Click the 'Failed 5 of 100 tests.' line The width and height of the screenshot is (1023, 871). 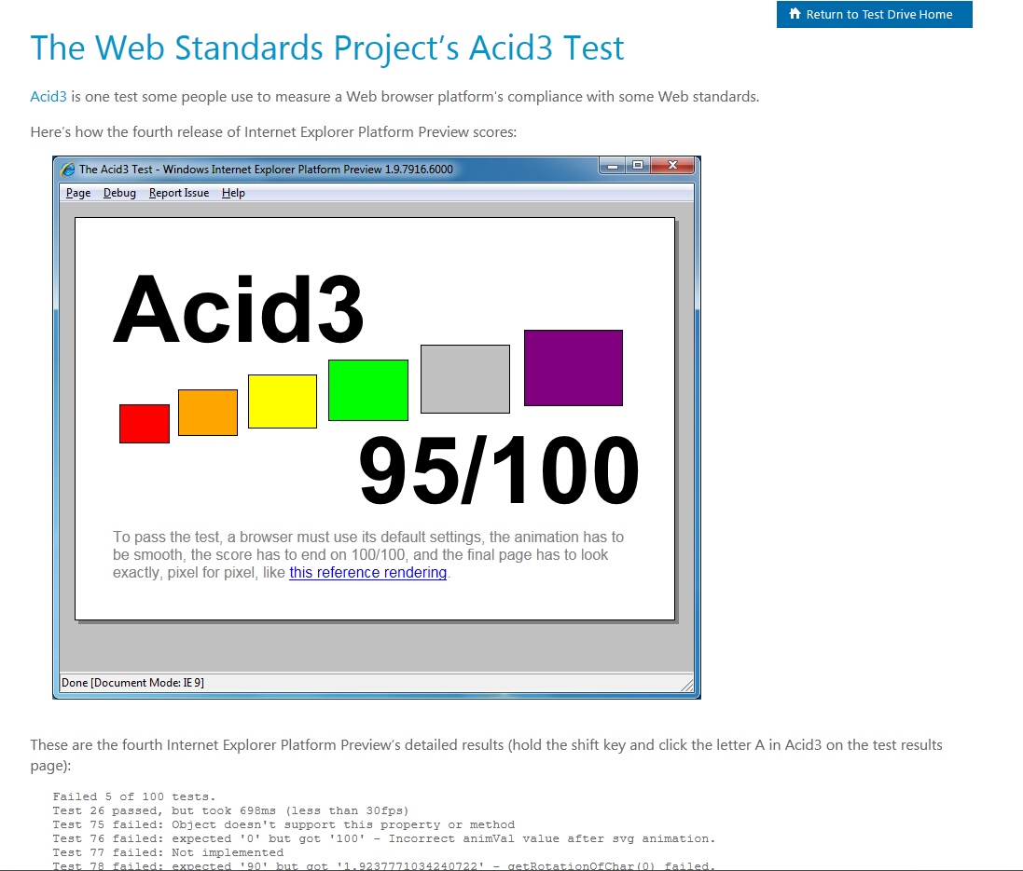[x=133, y=796]
